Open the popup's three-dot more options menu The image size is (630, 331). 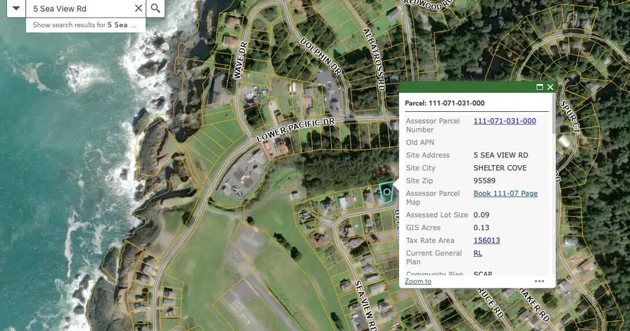540,281
